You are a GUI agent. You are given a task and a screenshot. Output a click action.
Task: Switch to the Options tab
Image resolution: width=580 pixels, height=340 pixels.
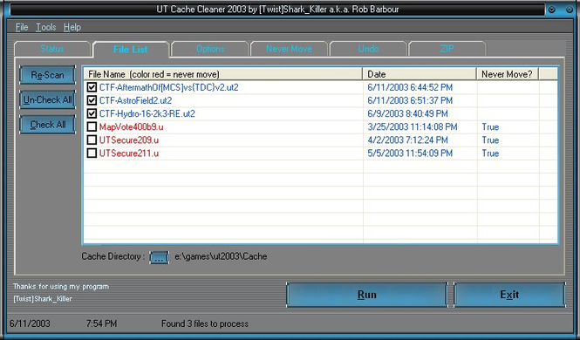pos(210,49)
